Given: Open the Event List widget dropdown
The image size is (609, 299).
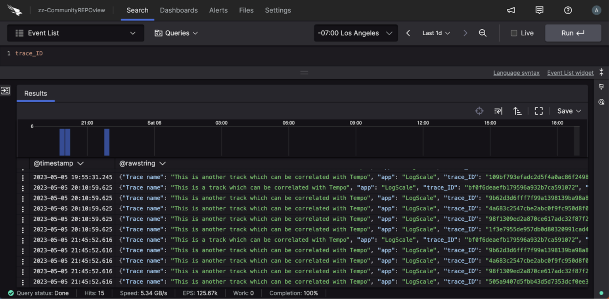Looking at the screenshot, I should [x=75, y=33].
